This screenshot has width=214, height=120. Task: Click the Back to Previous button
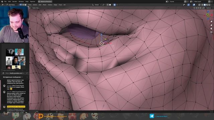[x=45, y=1]
